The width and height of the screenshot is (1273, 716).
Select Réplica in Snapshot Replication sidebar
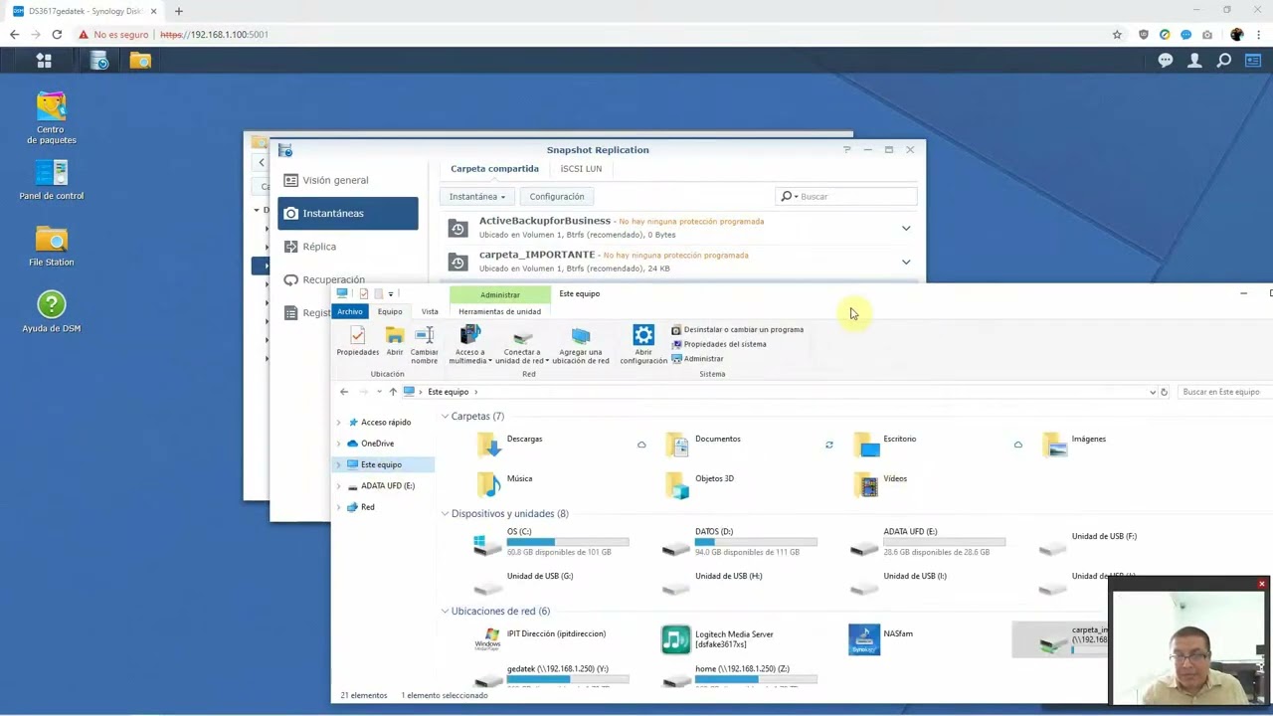click(347, 247)
